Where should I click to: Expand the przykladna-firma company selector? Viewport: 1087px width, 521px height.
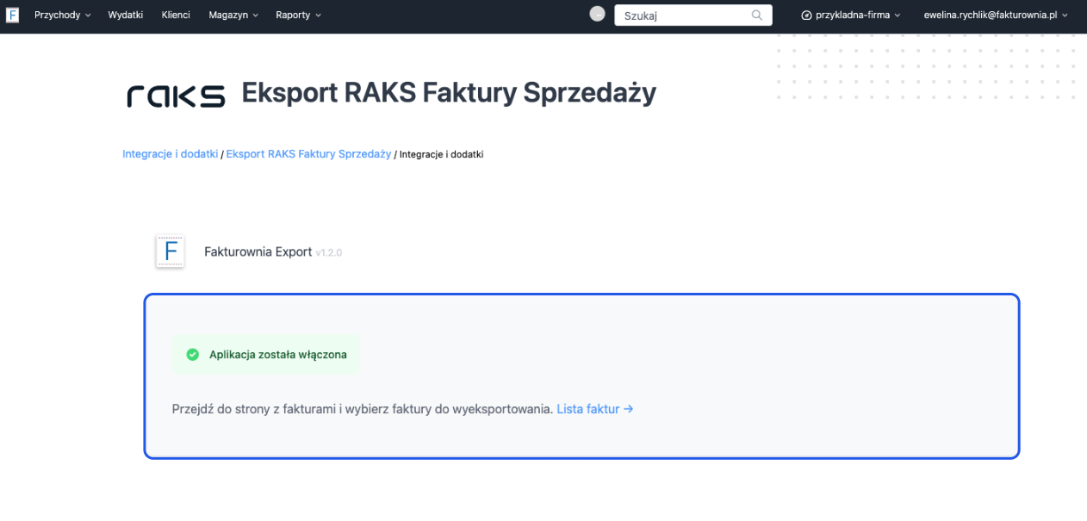pos(851,15)
